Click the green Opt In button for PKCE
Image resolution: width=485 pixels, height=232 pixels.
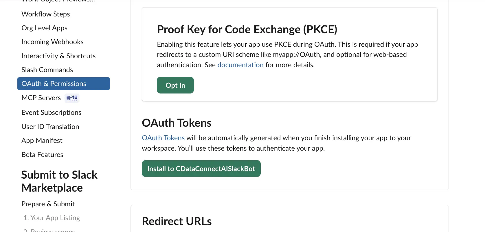tap(175, 85)
